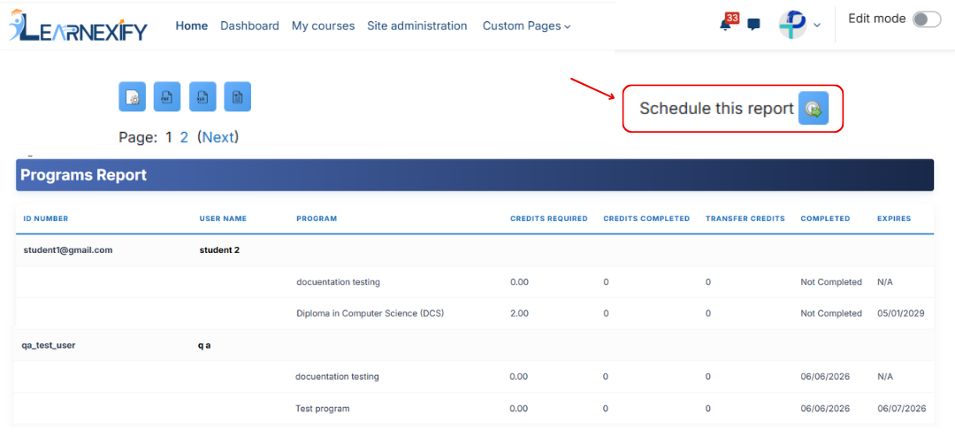Export the report as XLS
955x437 pixels.
[202, 96]
